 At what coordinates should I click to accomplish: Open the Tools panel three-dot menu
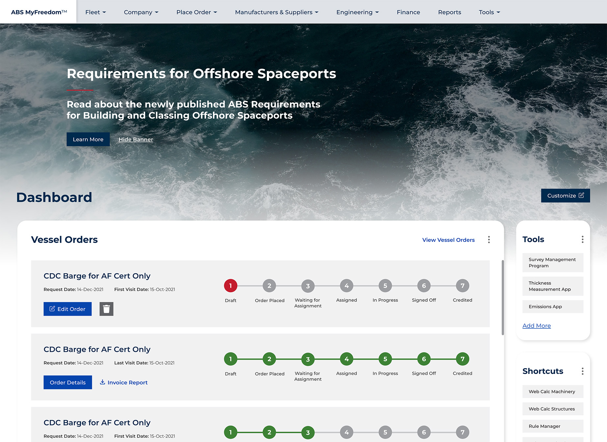(582, 239)
